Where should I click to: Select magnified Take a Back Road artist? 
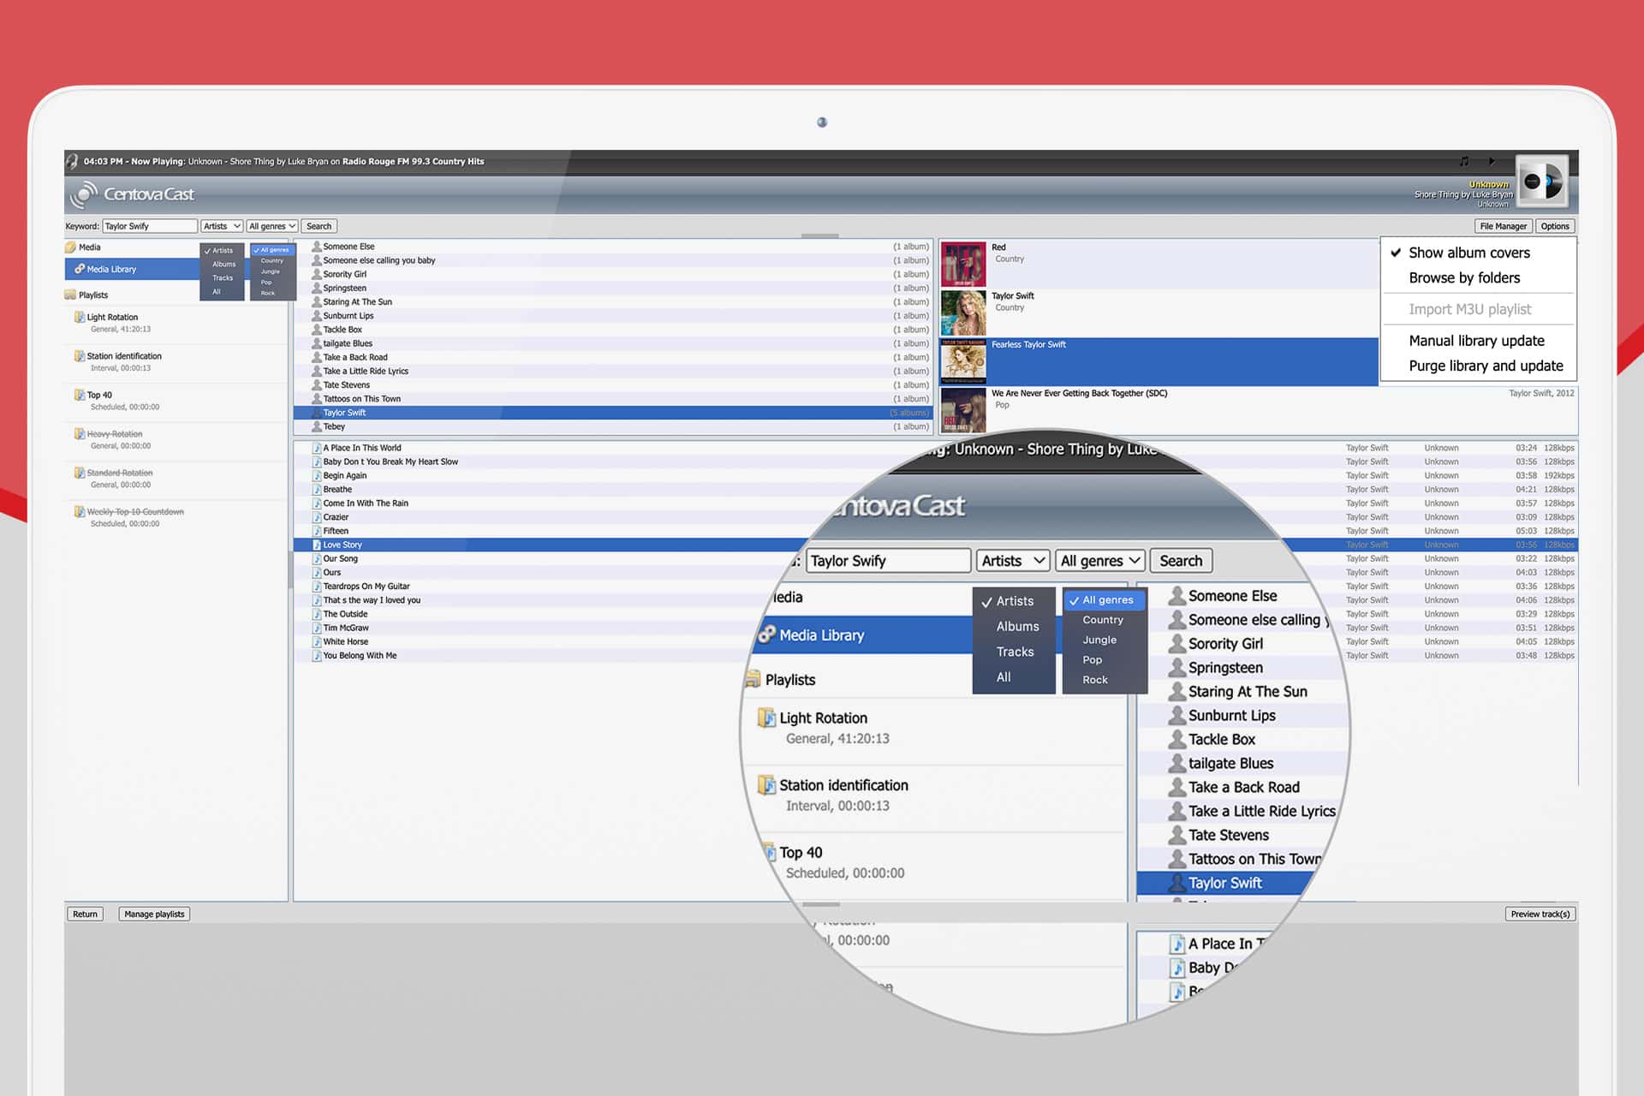(1243, 787)
